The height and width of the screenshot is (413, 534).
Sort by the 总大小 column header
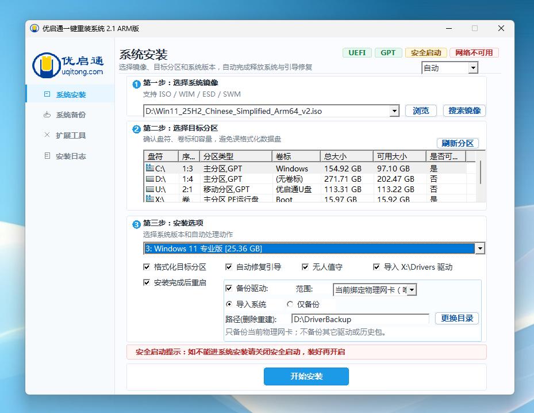[347, 156]
